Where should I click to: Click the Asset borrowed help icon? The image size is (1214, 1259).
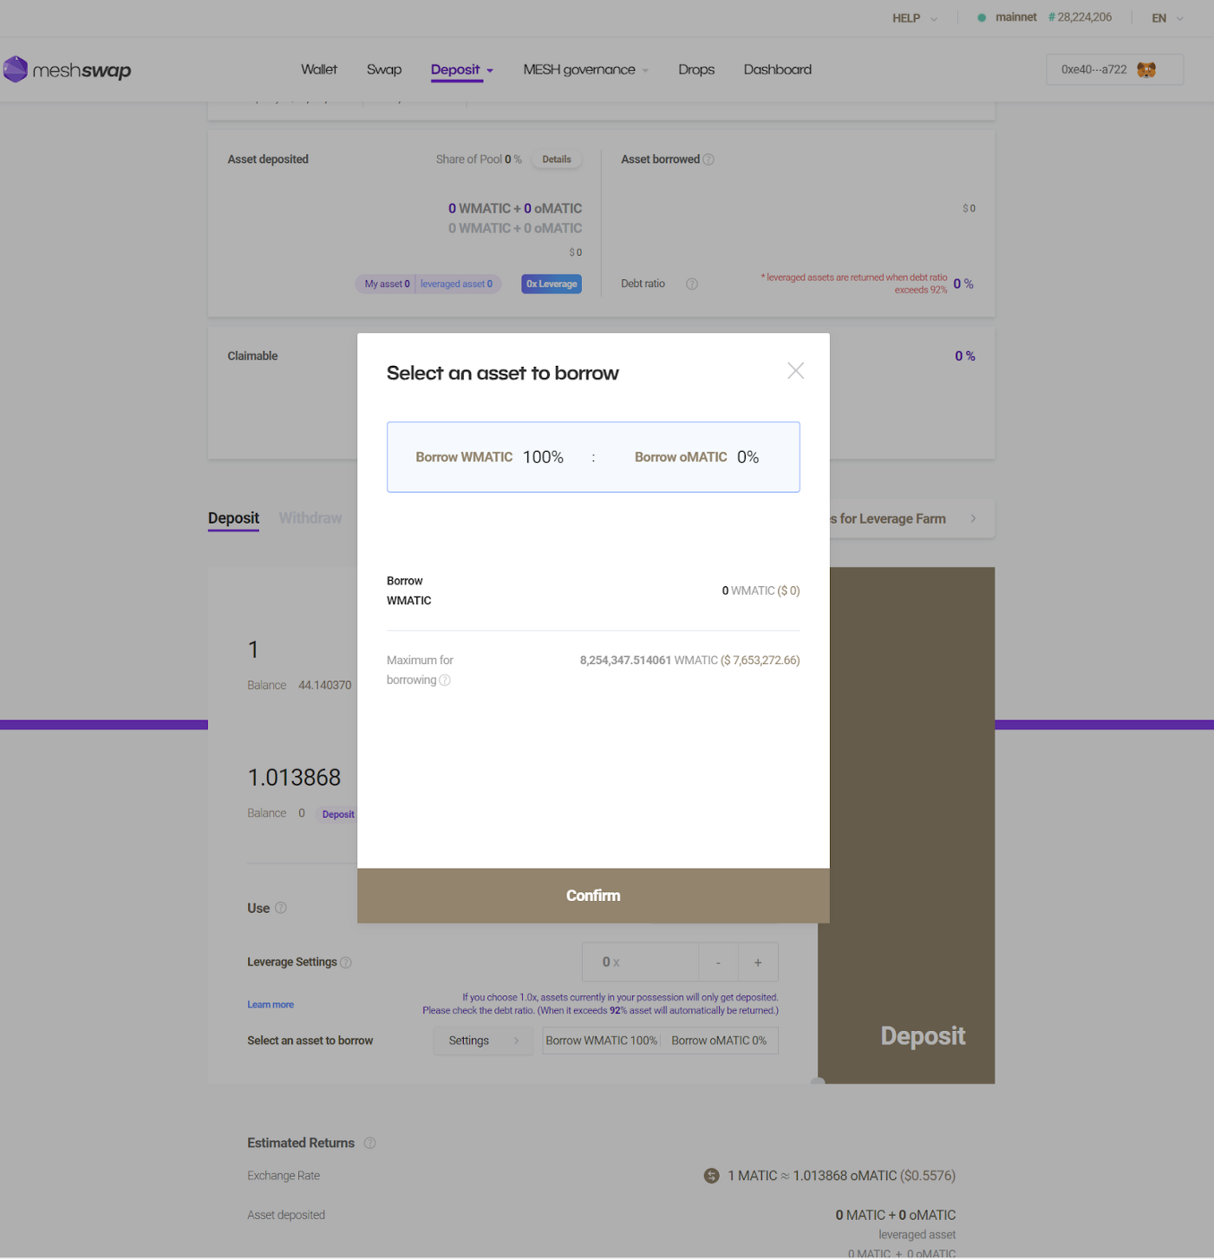pyautogui.click(x=708, y=160)
